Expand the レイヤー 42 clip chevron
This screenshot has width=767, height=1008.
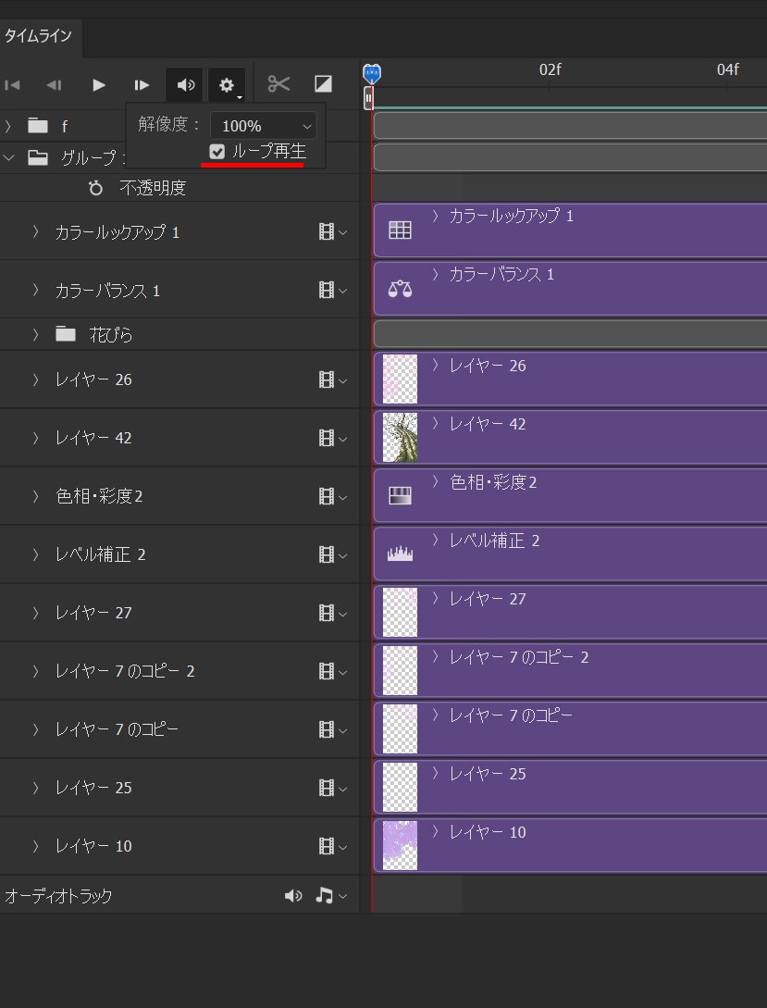coord(435,423)
